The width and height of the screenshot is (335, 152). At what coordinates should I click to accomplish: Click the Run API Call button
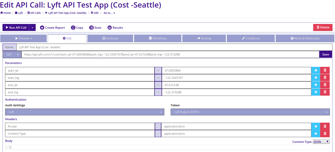[16, 27]
